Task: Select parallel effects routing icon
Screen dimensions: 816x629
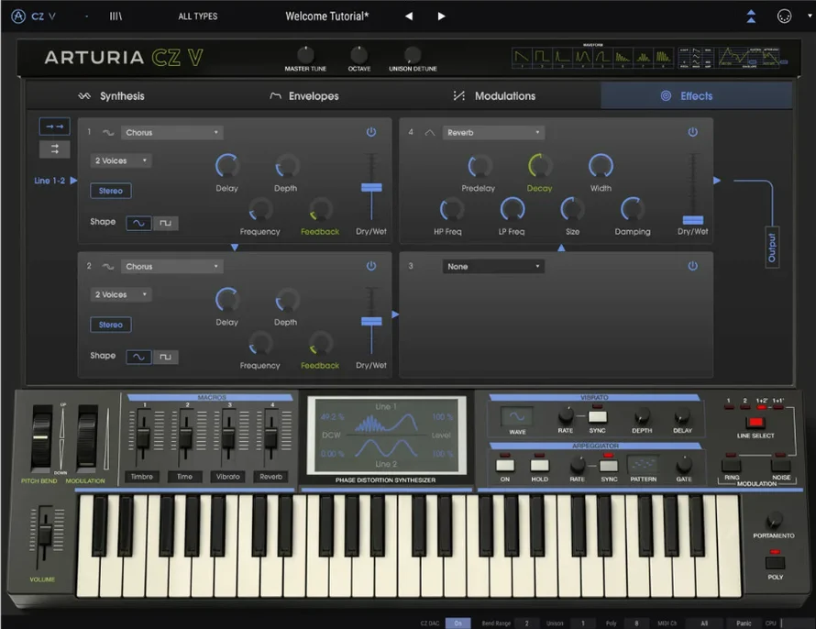Action: (x=55, y=149)
